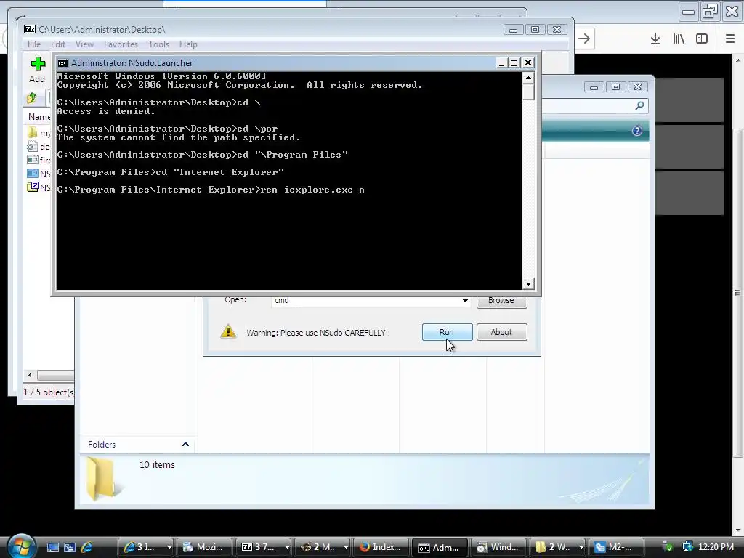Click the 7-Zip horizontal scrollbar left arrow
Image resolution: width=744 pixels, height=558 pixels.
pyautogui.click(x=30, y=376)
